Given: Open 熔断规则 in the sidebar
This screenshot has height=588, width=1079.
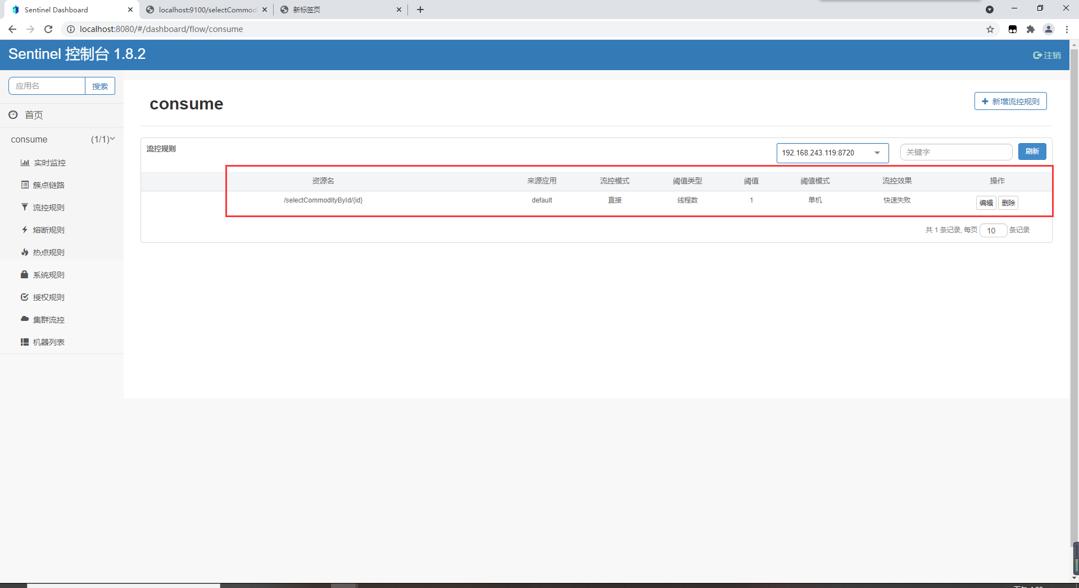Looking at the screenshot, I should [48, 230].
